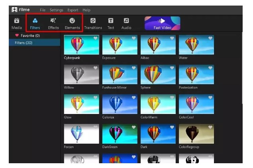253x168 pixels.
Task: Select the ColorCool filter thumbnail
Action: tap(196, 104)
